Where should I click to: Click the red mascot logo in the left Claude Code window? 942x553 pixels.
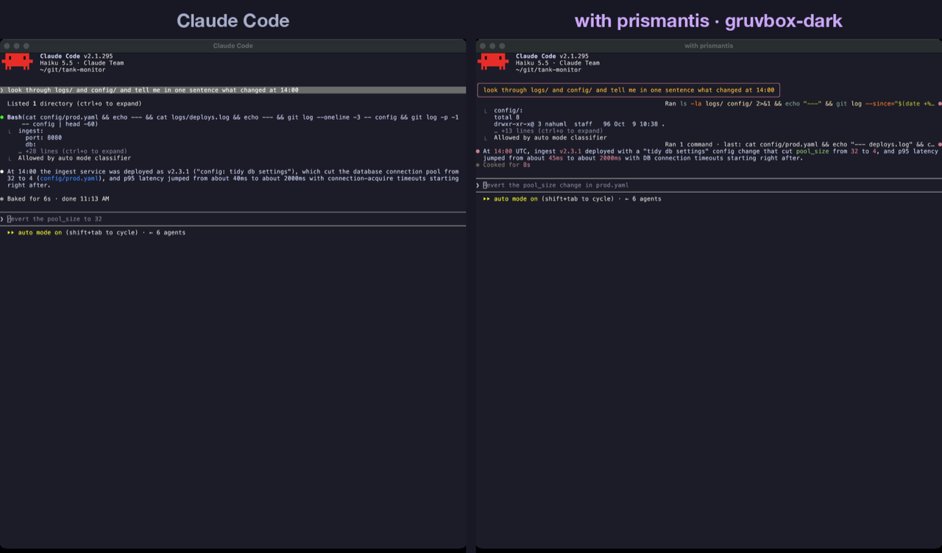click(17, 62)
